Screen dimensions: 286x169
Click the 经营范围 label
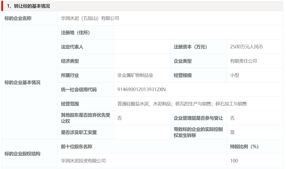[70, 104]
